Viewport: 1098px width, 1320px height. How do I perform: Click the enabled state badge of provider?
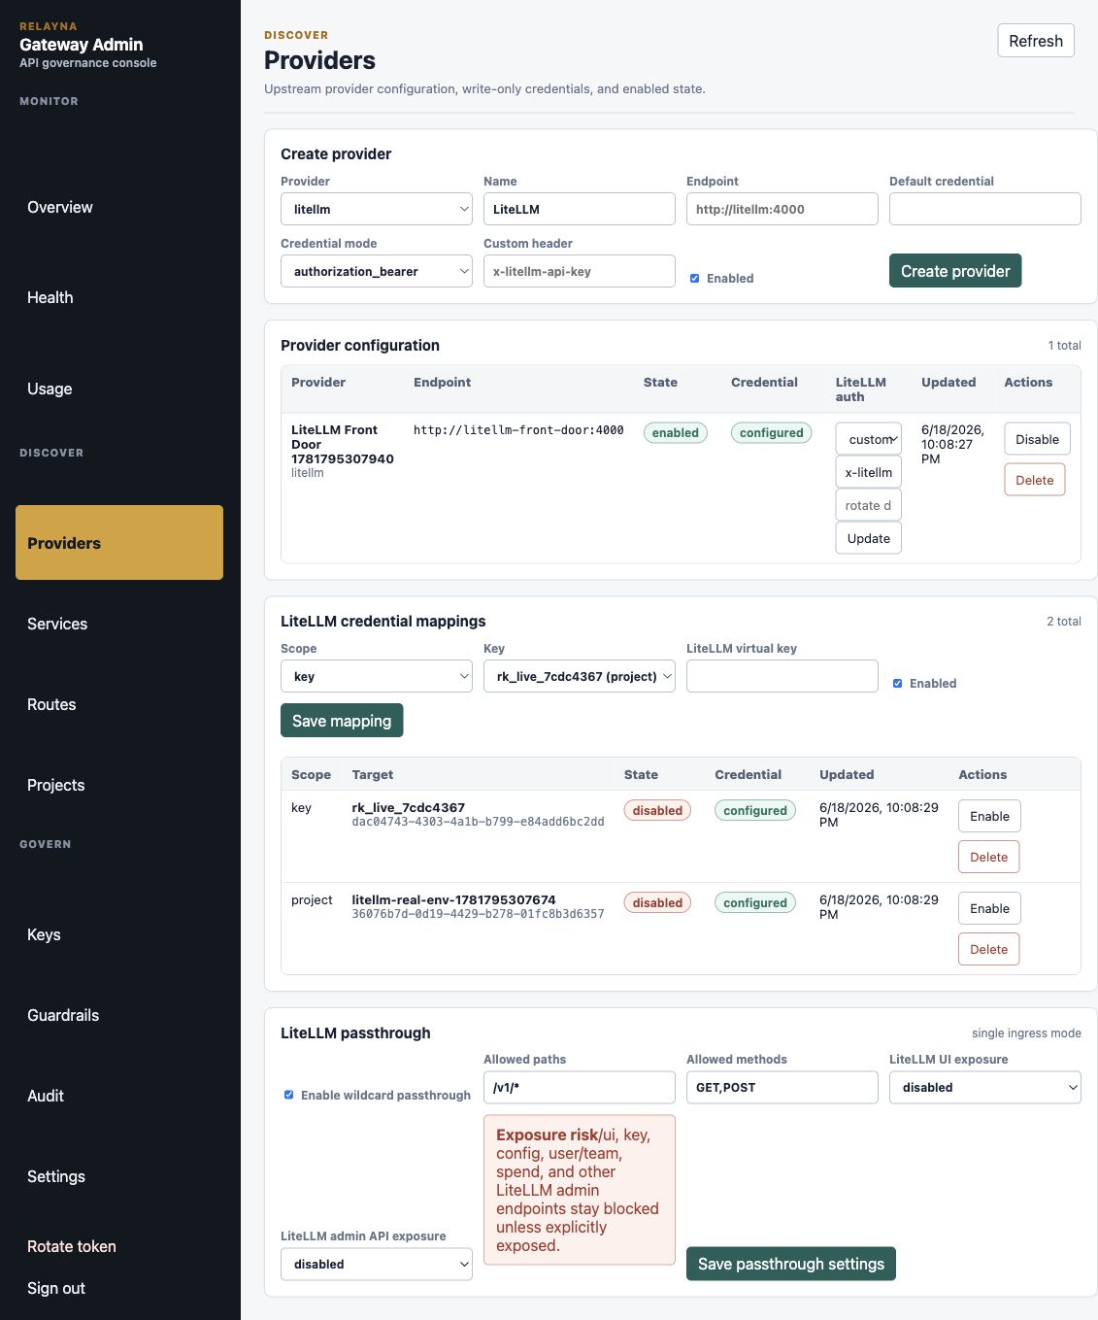[676, 433]
